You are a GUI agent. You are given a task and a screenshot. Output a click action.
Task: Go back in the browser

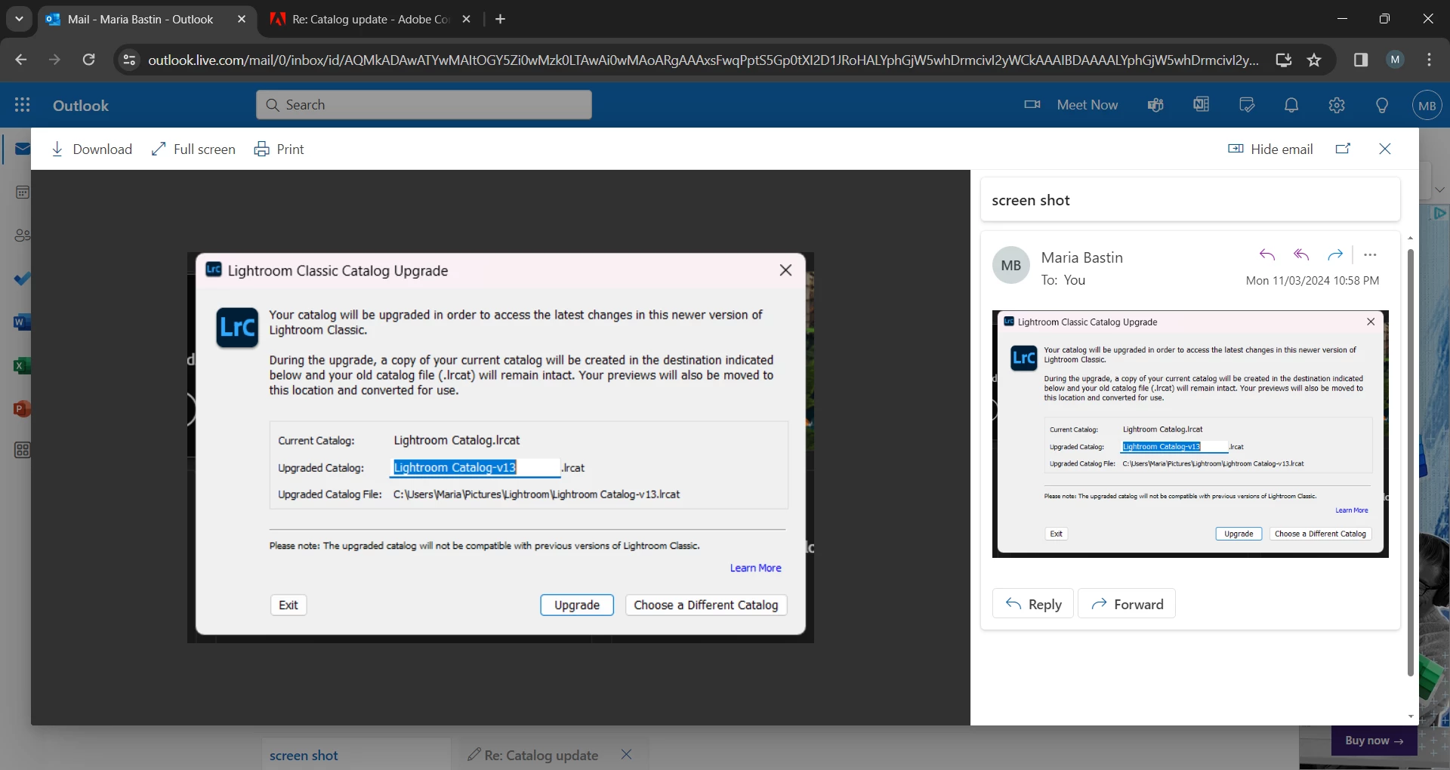pos(20,60)
